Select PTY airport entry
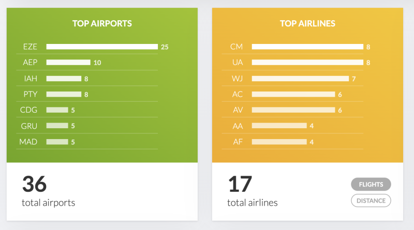The image size is (414, 230). coord(30,94)
